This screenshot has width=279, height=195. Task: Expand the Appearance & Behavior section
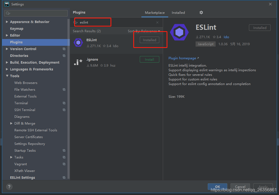pos(7,22)
